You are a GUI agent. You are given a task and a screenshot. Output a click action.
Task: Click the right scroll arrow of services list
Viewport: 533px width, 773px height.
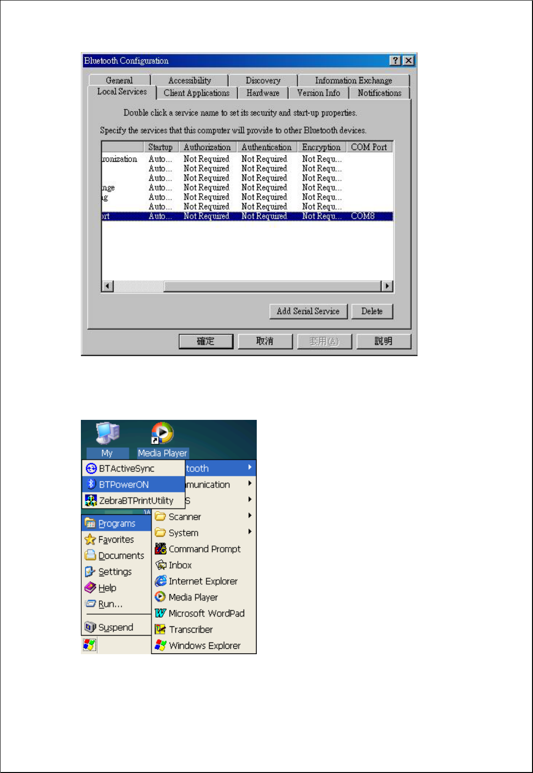(x=387, y=286)
